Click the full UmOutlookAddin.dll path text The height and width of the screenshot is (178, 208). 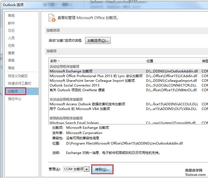(125, 143)
